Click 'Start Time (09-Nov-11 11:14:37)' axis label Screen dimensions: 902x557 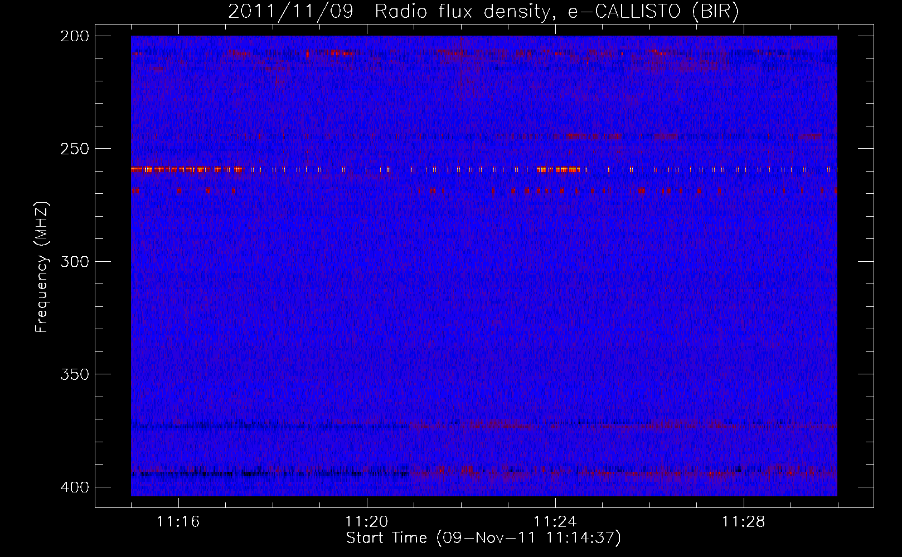(483, 538)
